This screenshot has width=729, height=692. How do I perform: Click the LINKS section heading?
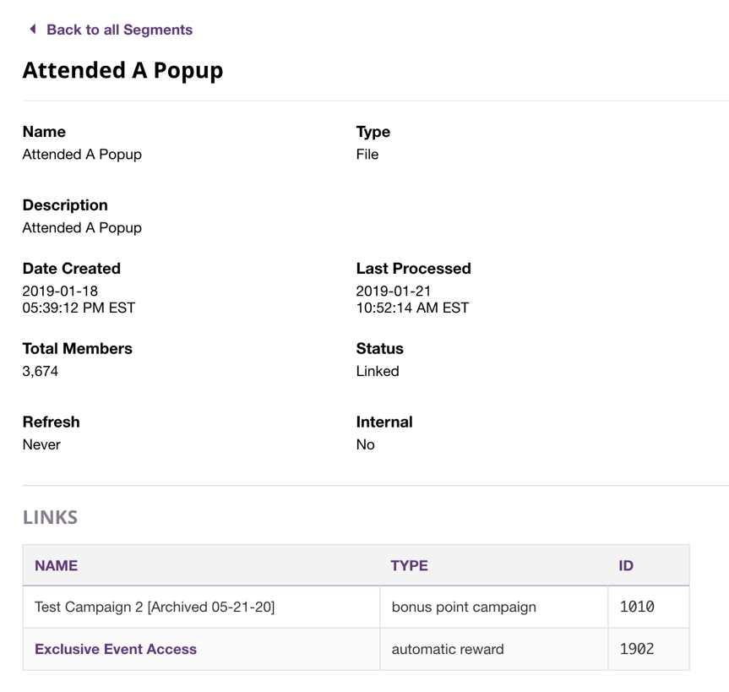50,517
